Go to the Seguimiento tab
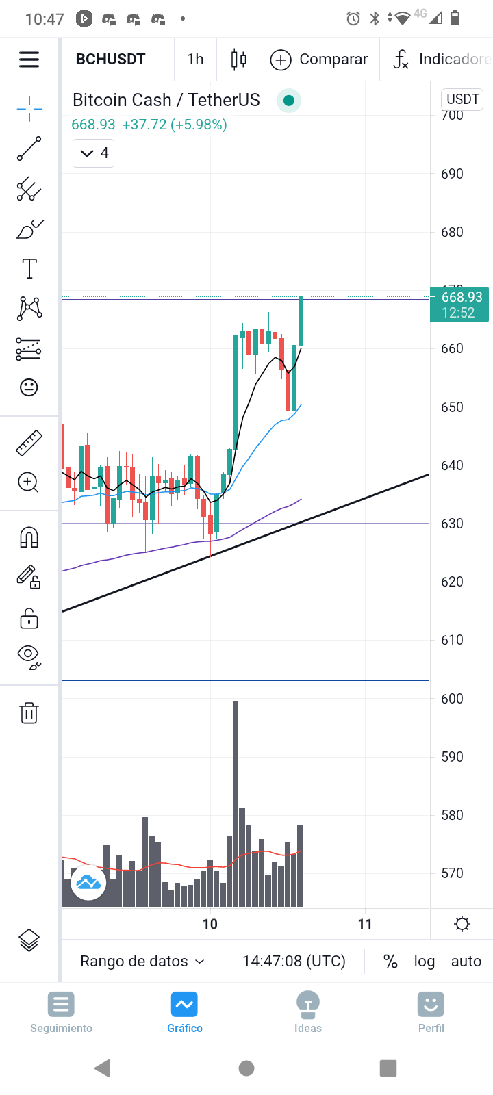 tap(61, 1012)
